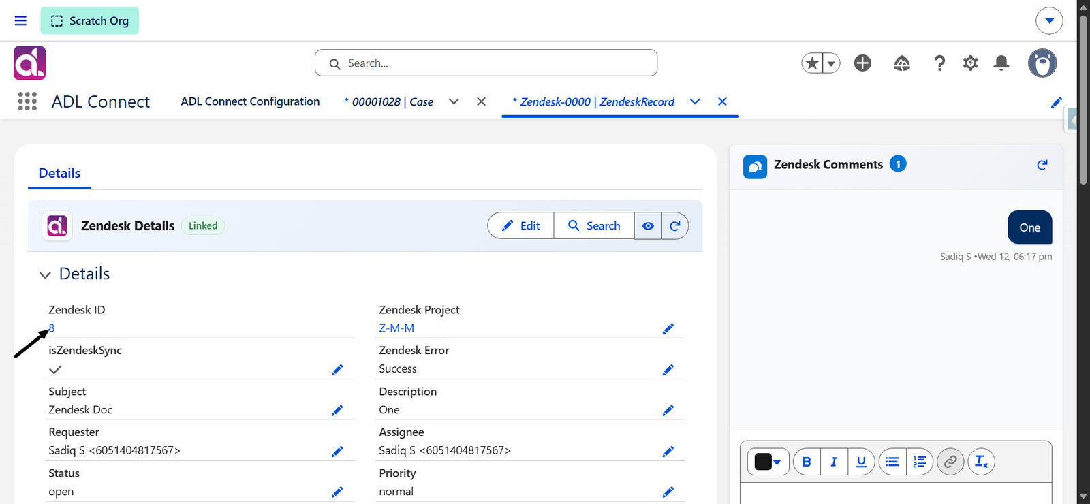Open the favorites list dropdown arrow
The height and width of the screenshot is (504, 1090).
pyautogui.click(x=831, y=63)
